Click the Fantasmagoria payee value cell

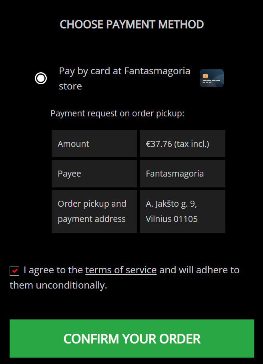[183, 173]
